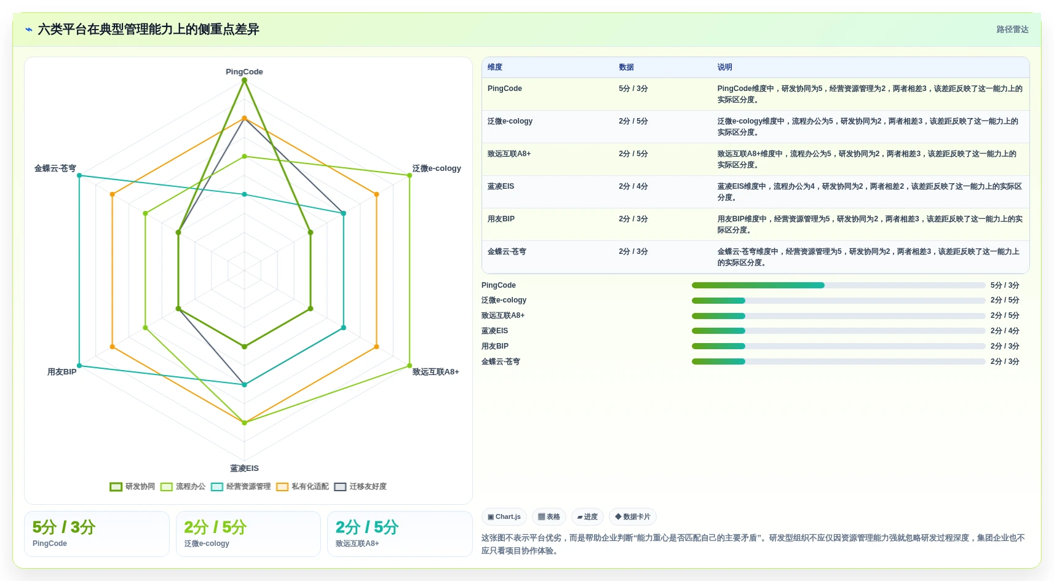The width and height of the screenshot is (1054, 581).
Task: Toggle the 经营资源管理 legend series
Action: coord(240,486)
